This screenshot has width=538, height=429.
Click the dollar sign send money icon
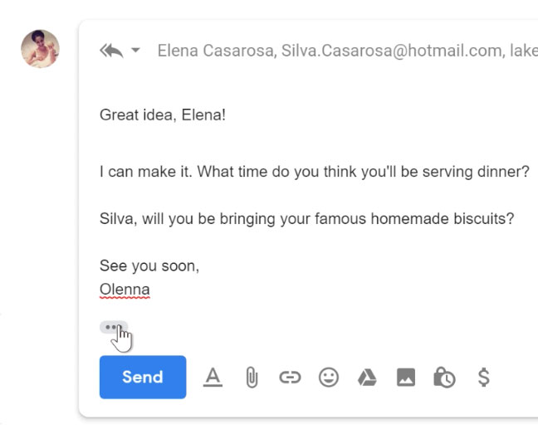click(x=483, y=378)
